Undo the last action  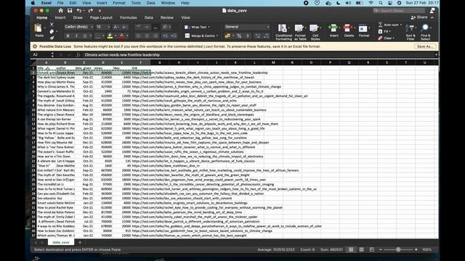point(79,10)
